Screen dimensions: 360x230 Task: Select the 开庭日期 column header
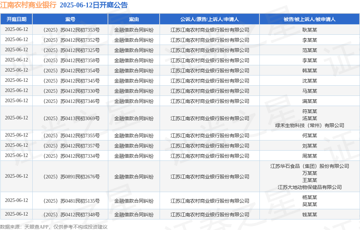(x=16, y=19)
